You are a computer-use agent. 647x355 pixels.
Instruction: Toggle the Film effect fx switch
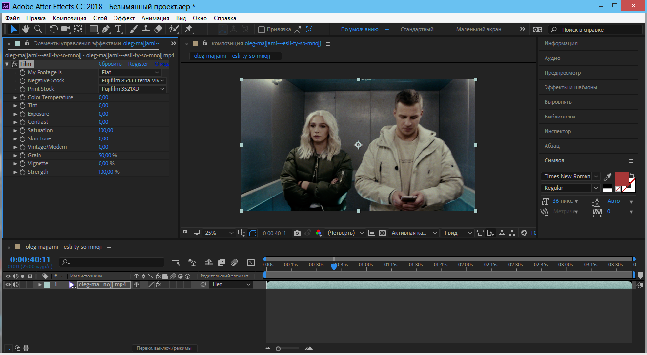(x=15, y=64)
